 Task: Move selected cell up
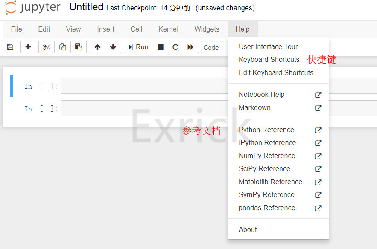click(x=97, y=47)
